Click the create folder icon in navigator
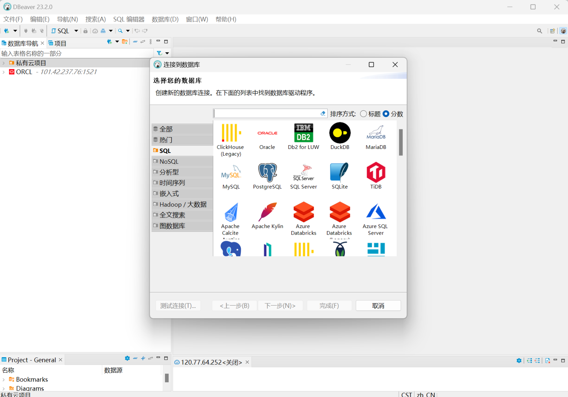The image size is (568, 397). [125, 42]
